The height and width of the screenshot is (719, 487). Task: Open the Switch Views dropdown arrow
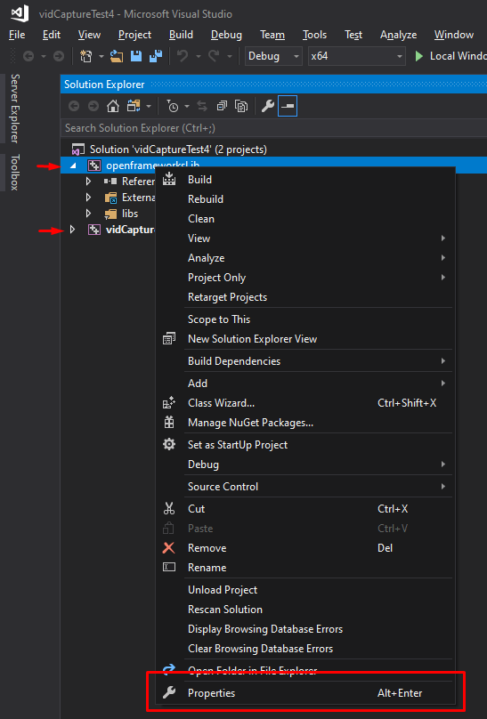[x=149, y=107]
